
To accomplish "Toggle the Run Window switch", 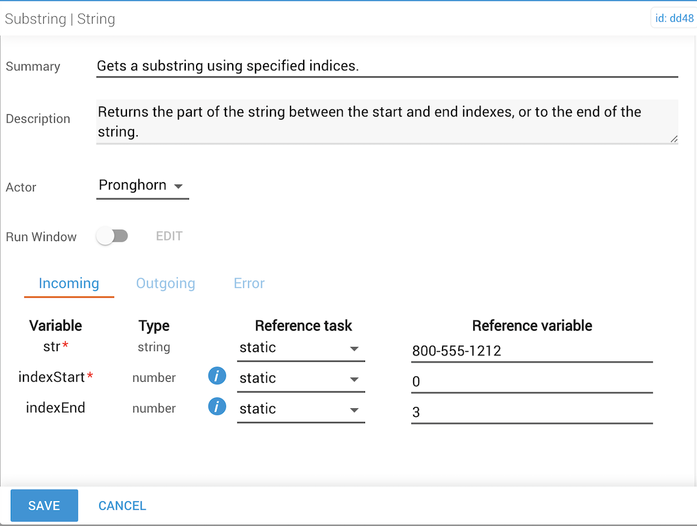I will click(112, 236).
